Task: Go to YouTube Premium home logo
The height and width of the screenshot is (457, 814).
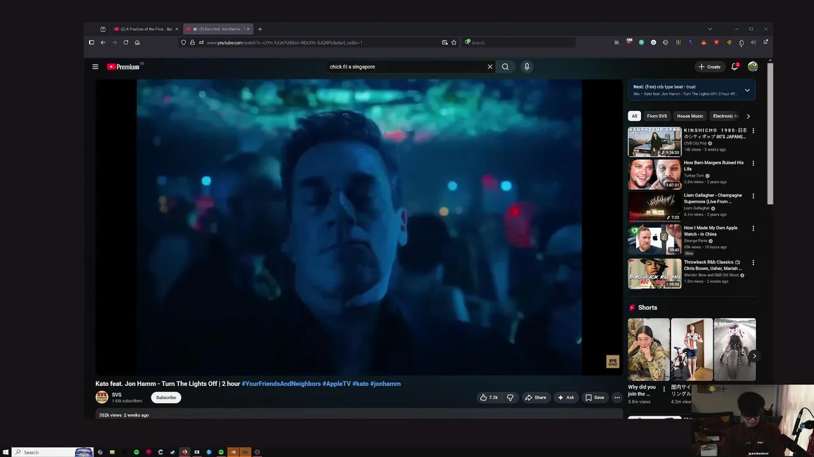Action: click(123, 67)
